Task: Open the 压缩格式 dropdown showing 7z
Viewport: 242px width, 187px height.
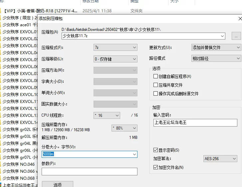Action: [115, 47]
